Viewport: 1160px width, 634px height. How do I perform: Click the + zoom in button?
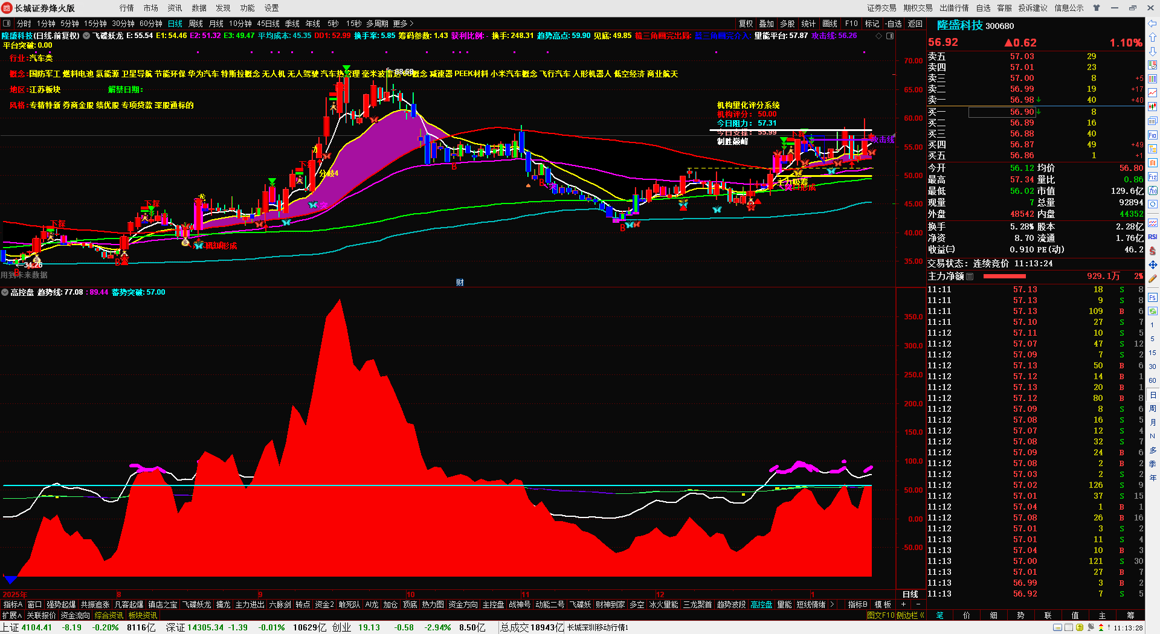904,604
